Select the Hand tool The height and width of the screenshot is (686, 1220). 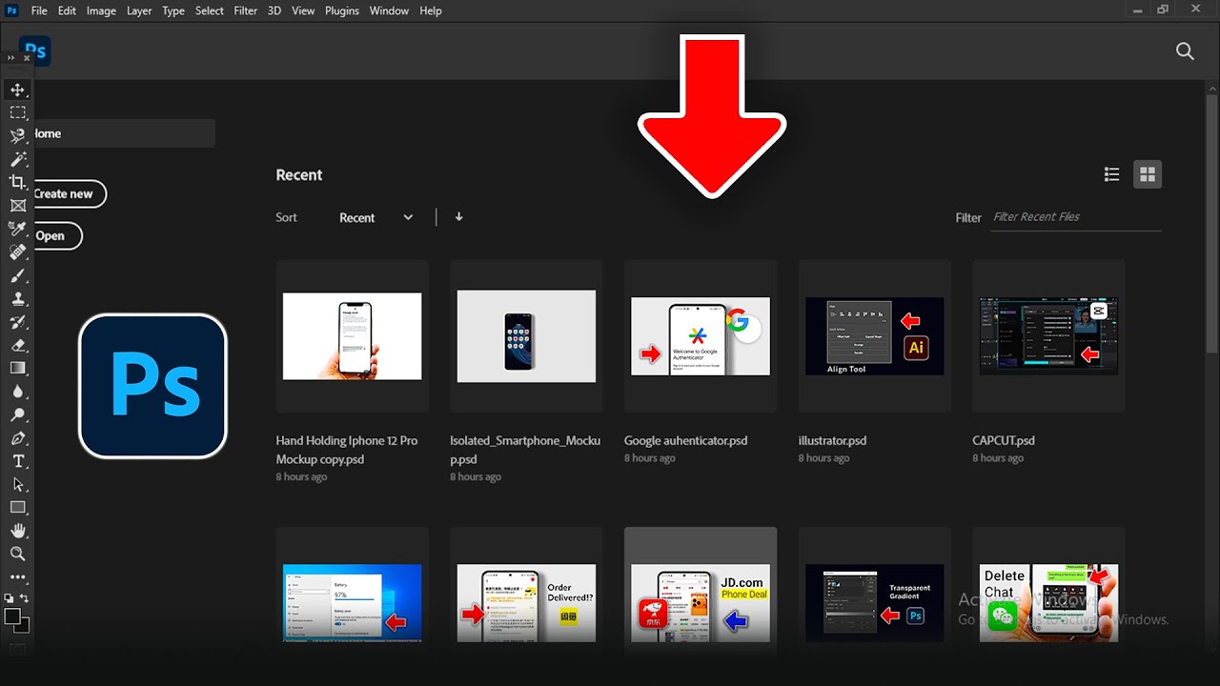(17, 531)
